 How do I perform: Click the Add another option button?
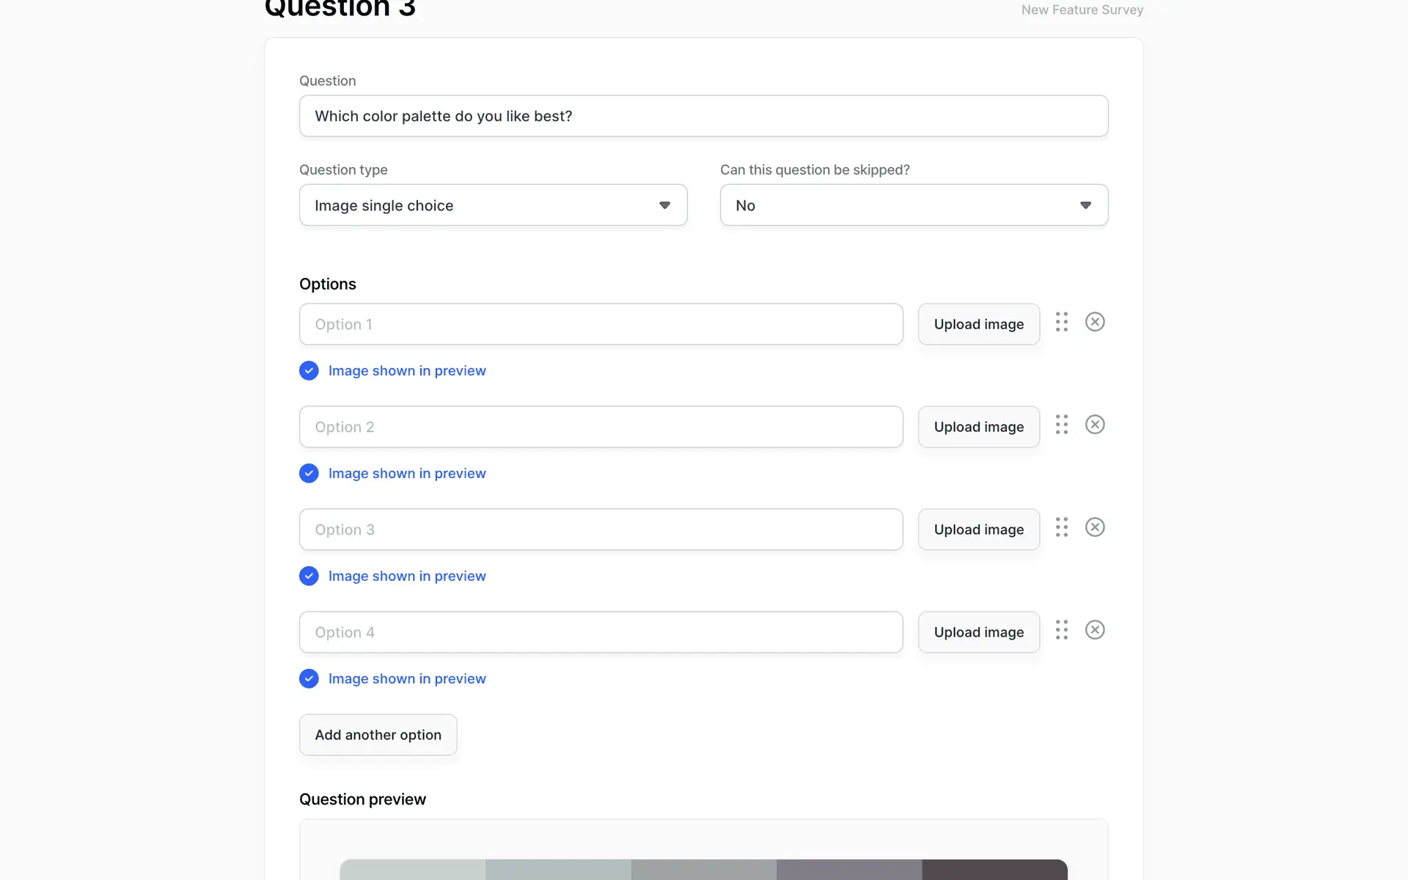378,735
